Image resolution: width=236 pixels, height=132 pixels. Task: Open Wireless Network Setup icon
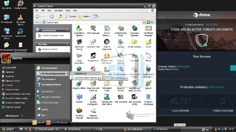(x=93, y=113)
